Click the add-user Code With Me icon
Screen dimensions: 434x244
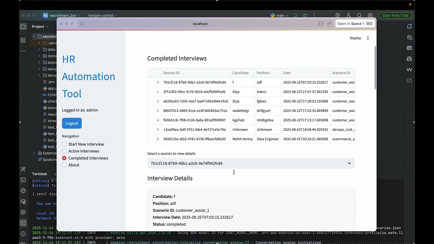pyautogui.click(x=348, y=15)
